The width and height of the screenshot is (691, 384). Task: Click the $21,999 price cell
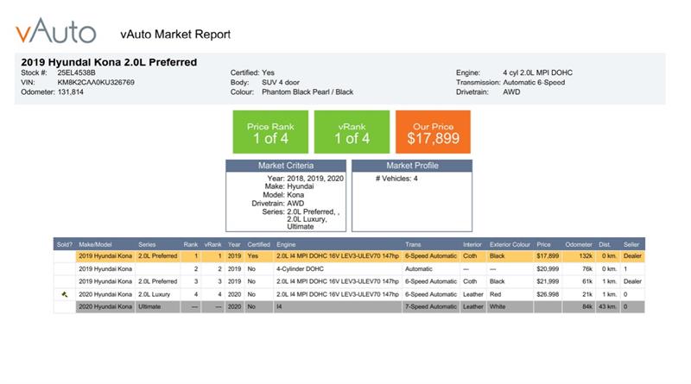pyautogui.click(x=548, y=281)
